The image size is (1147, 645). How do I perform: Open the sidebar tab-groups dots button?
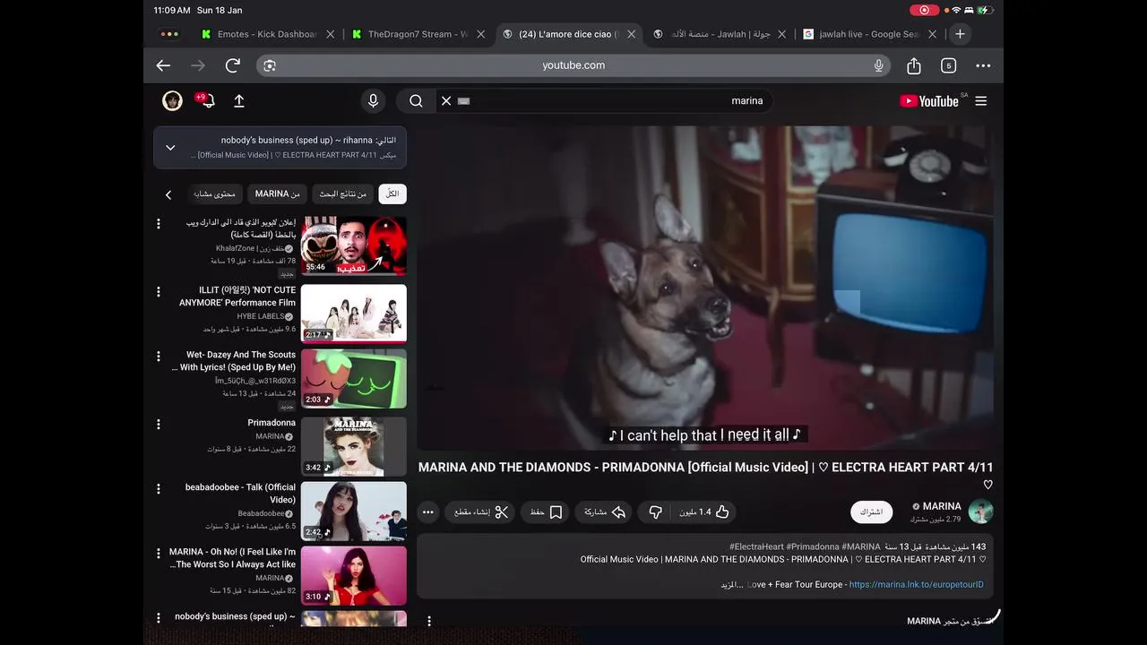[x=169, y=34]
